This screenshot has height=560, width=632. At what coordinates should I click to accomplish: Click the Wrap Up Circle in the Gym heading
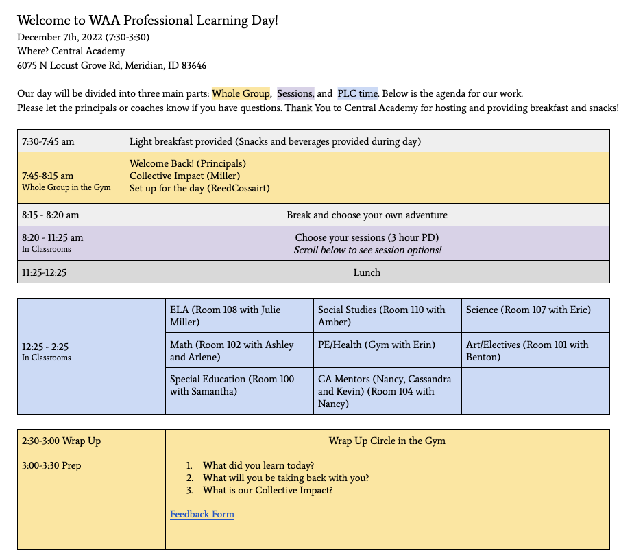point(387,441)
